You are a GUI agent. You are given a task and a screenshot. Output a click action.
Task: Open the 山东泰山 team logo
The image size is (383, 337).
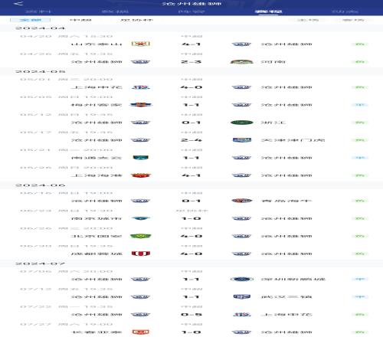140,44
